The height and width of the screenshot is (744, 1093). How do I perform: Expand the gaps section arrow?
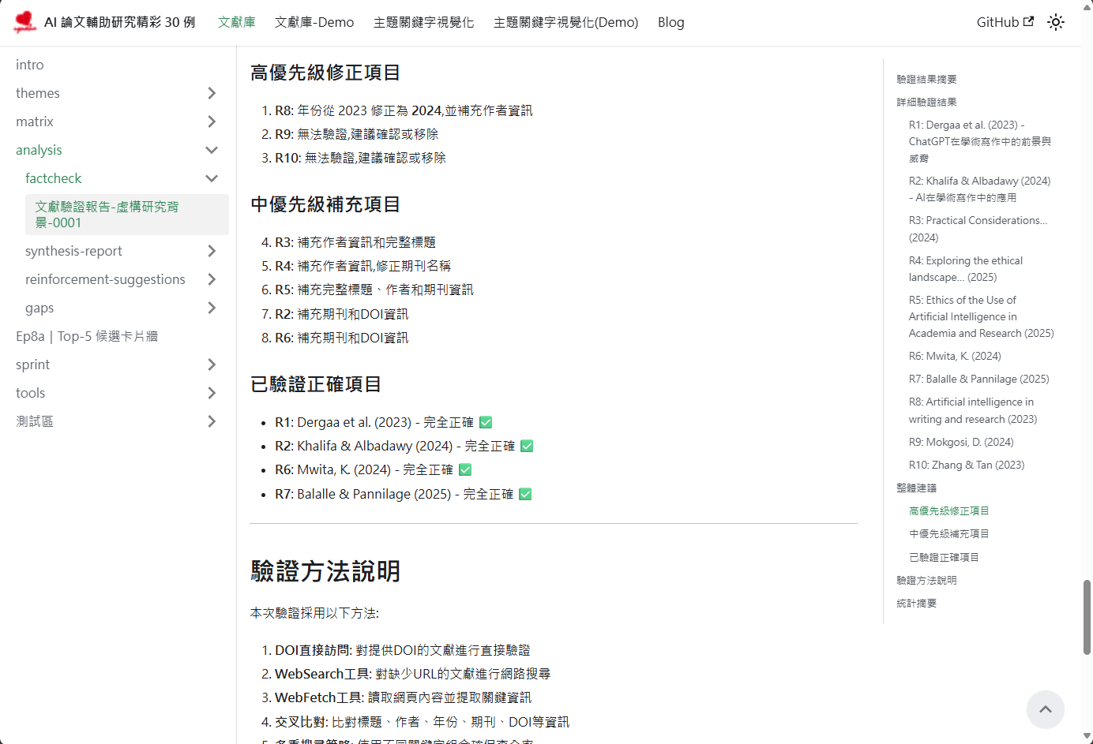pos(211,308)
